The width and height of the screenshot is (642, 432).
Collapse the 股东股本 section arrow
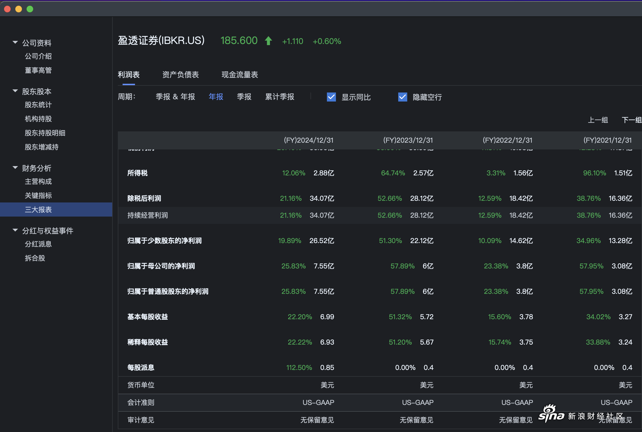(15, 91)
